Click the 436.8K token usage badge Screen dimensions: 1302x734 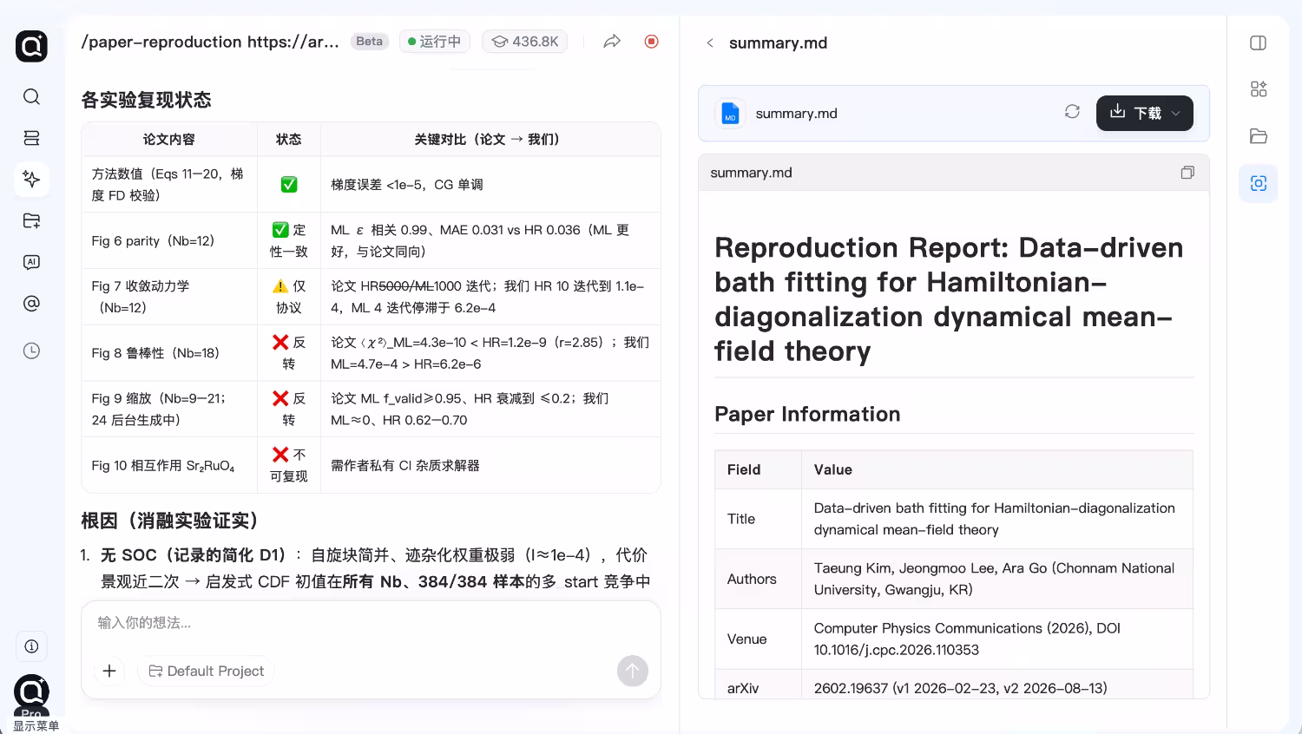pos(525,42)
